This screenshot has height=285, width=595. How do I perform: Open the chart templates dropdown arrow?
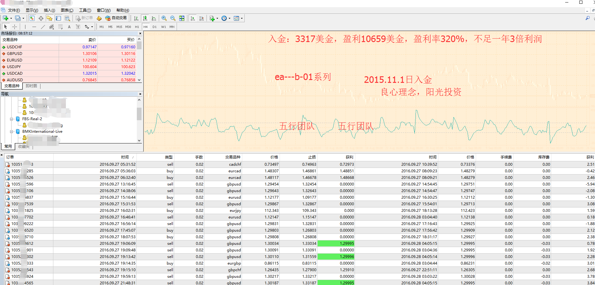pos(242,18)
